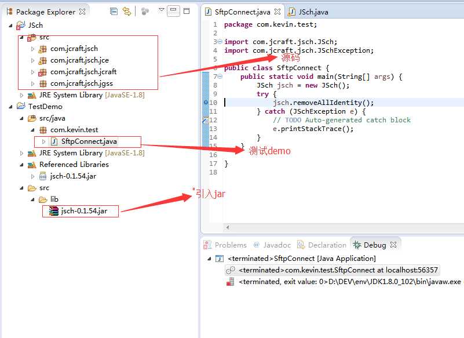Select terminated javaw.exe process entry
464x338 pixels.
point(350,282)
